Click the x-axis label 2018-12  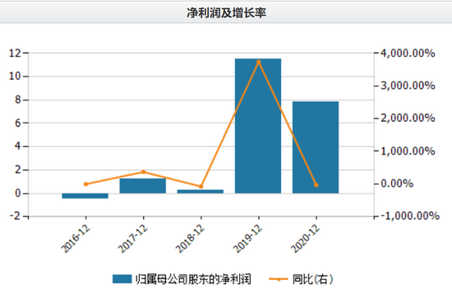coord(191,239)
